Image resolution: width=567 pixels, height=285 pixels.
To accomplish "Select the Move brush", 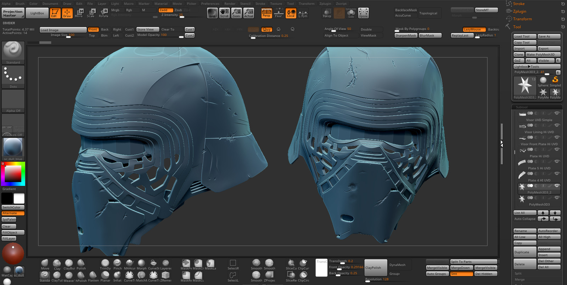I will pos(45,264).
